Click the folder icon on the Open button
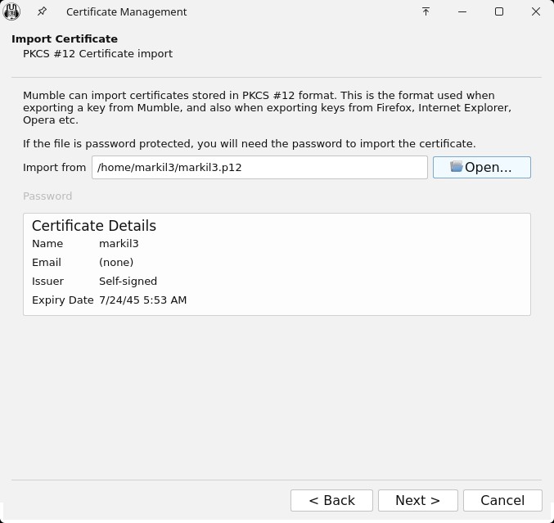This screenshot has height=523, width=554. coord(456,167)
